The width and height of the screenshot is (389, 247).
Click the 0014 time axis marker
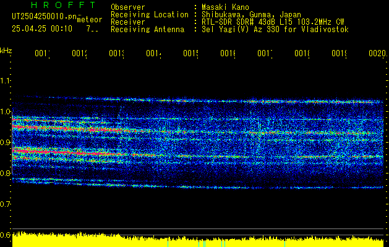[x=154, y=53]
